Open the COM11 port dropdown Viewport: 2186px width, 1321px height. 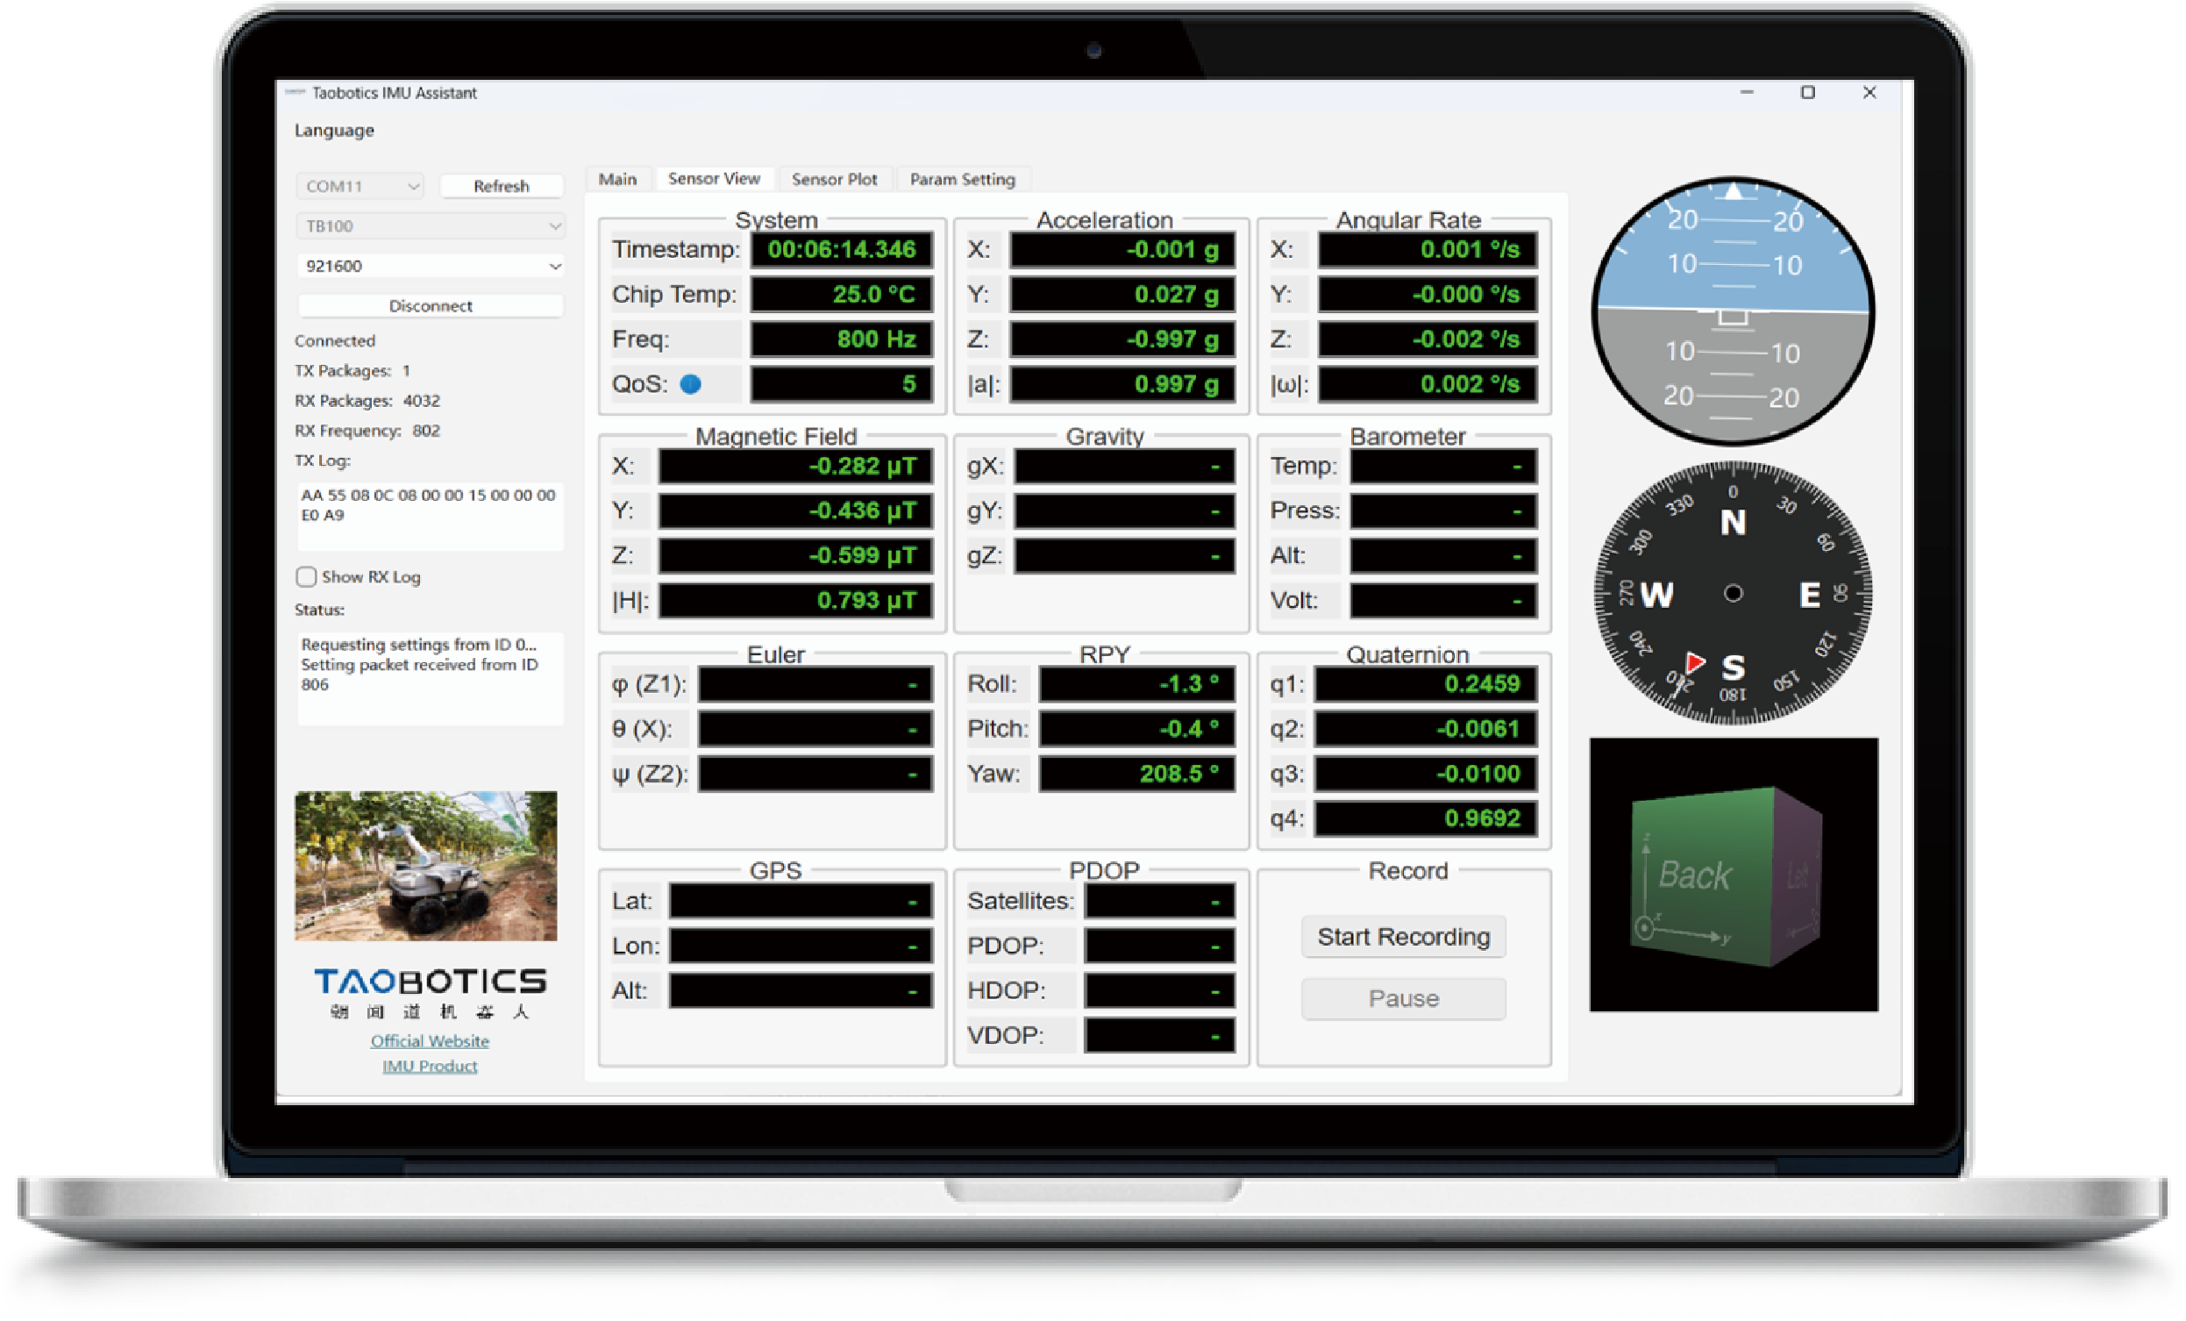(360, 186)
